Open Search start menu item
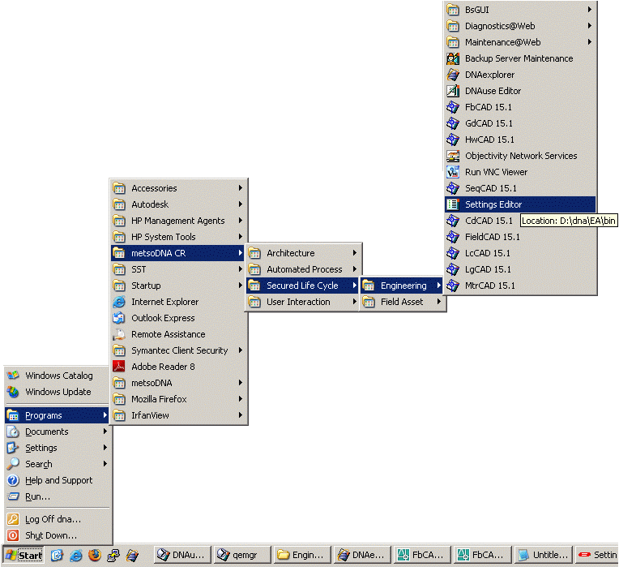The image size is (619, 567). point(57,464)
